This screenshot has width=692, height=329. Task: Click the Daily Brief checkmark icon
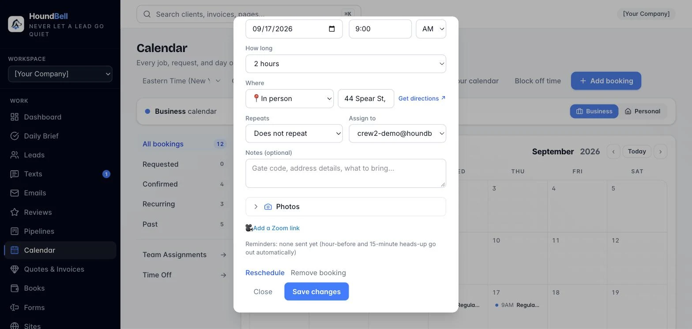[15, 136]
